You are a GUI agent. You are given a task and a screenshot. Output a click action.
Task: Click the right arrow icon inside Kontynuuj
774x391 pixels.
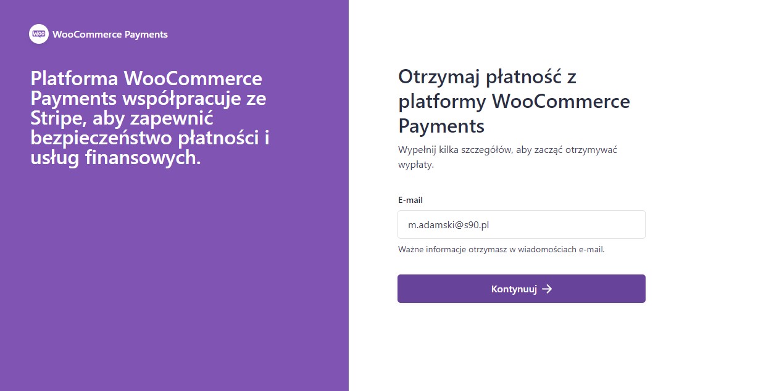pos(547,289)
